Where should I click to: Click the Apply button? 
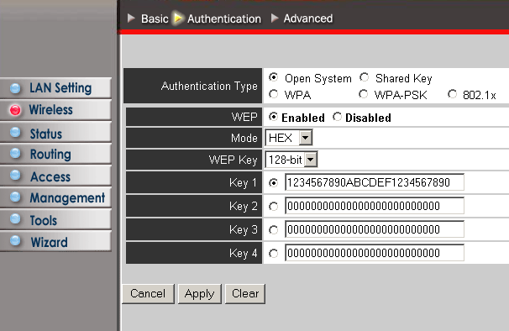(x=200, y=294)
